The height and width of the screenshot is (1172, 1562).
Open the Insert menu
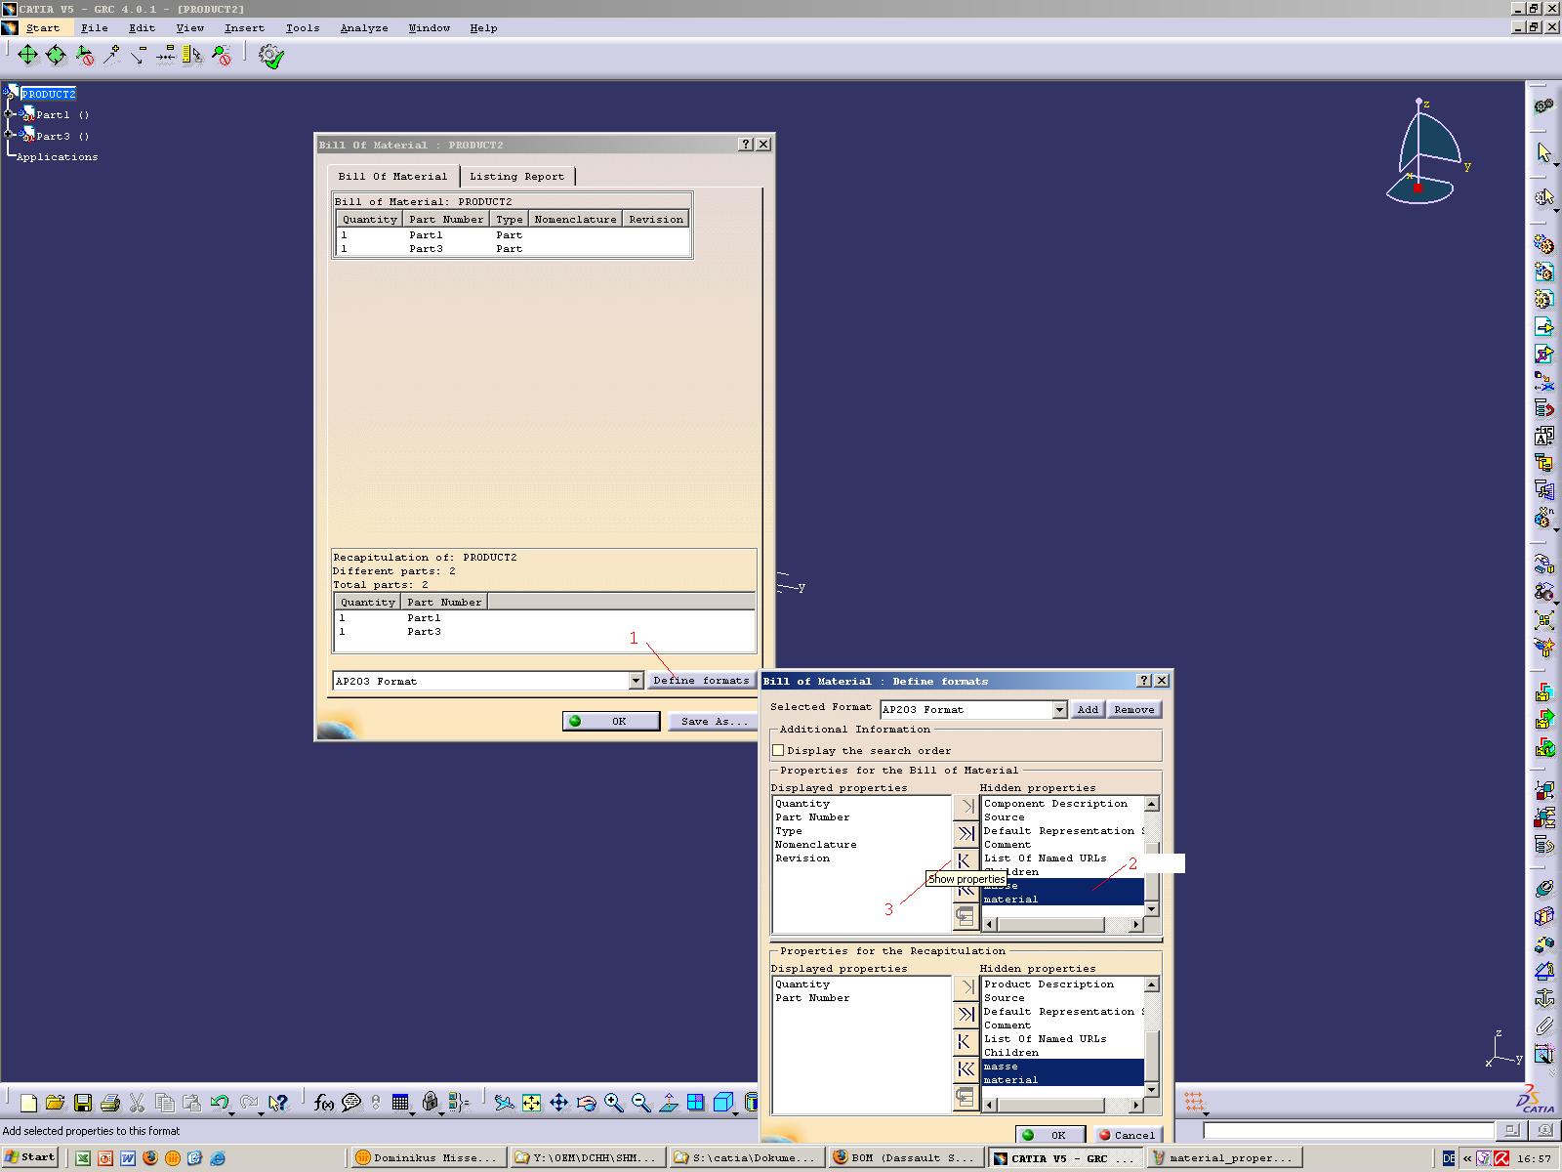point(244,28)
